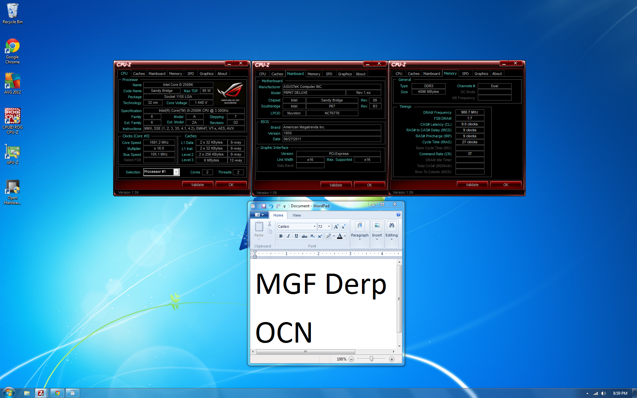
Task: Click OK in the Memory CPU-Z window
Action: click(x=506, y=185)
